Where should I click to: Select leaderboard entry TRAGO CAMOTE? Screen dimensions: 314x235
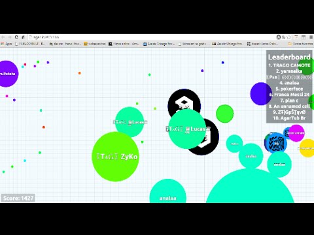click(x=289, y=65)
